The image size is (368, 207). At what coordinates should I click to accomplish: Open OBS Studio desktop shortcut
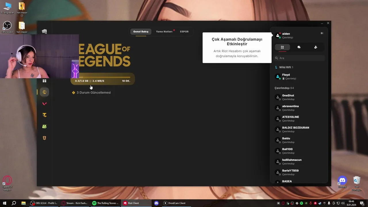click(7, 27)
